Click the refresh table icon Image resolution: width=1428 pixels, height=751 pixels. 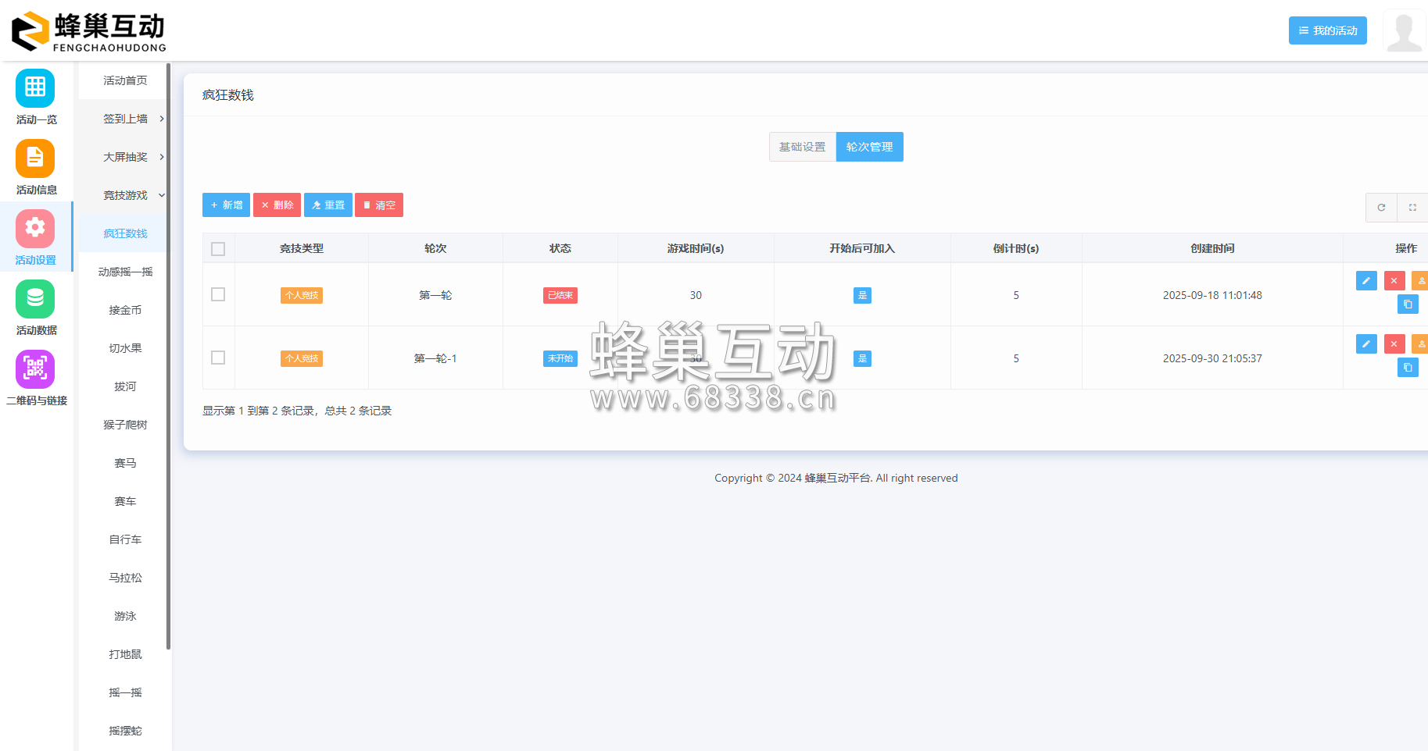pos(1381,208)
